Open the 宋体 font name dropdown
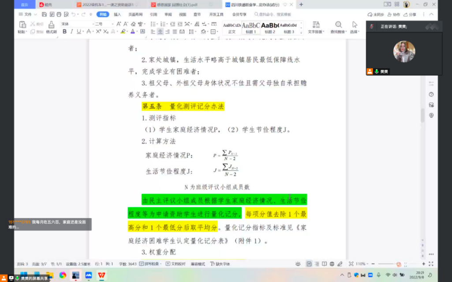Screen dimensions: 452x282 coord(92,23)
